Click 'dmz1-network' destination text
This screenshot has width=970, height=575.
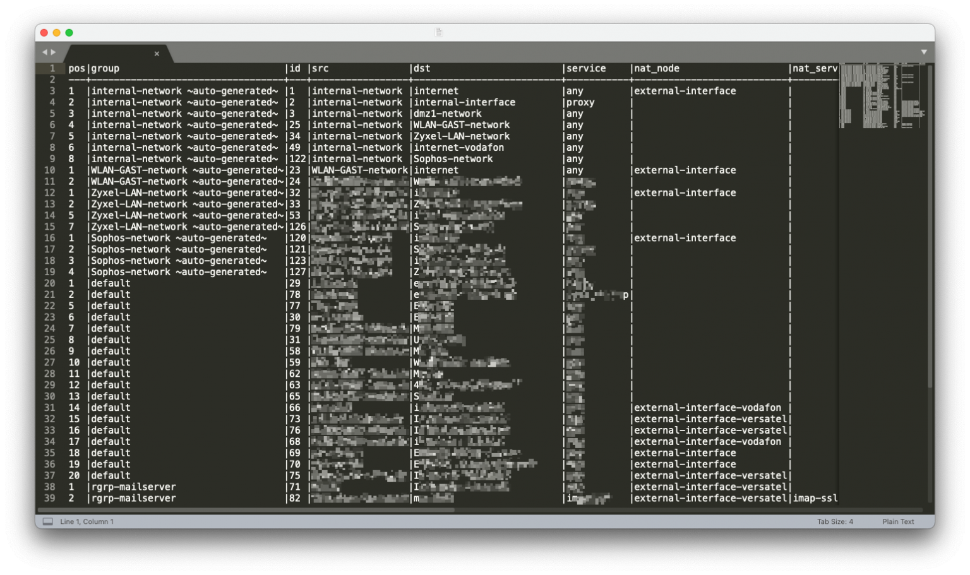[448, 114]
